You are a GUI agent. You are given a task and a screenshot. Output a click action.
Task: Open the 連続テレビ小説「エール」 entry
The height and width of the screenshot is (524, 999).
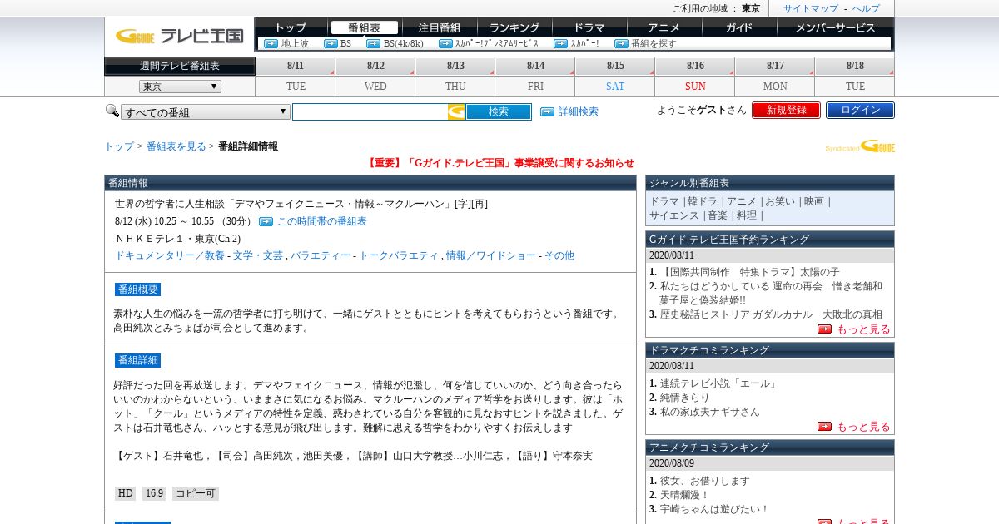[x=719, y=383]
